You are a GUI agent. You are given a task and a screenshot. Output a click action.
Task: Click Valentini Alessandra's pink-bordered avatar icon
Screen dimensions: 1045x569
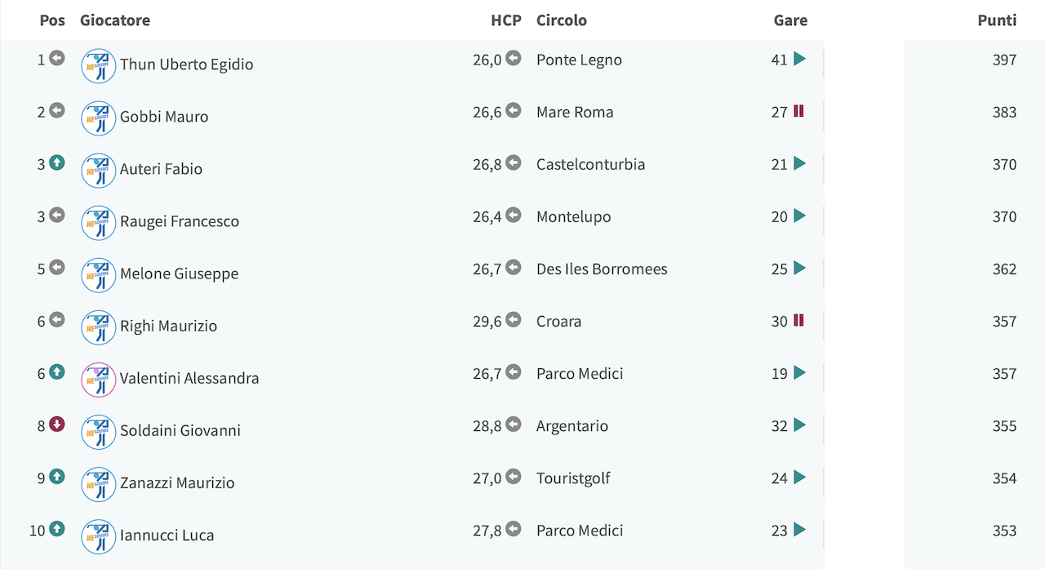[99, 380]
